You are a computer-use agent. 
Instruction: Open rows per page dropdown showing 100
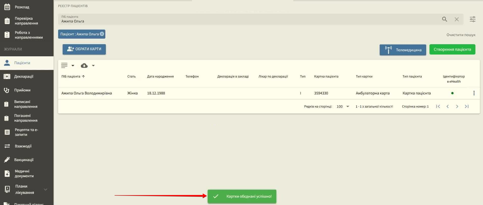click(343, 107)
